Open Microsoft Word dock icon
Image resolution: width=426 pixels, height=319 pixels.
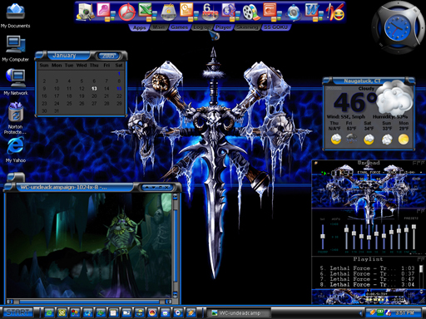pos(312,11)
